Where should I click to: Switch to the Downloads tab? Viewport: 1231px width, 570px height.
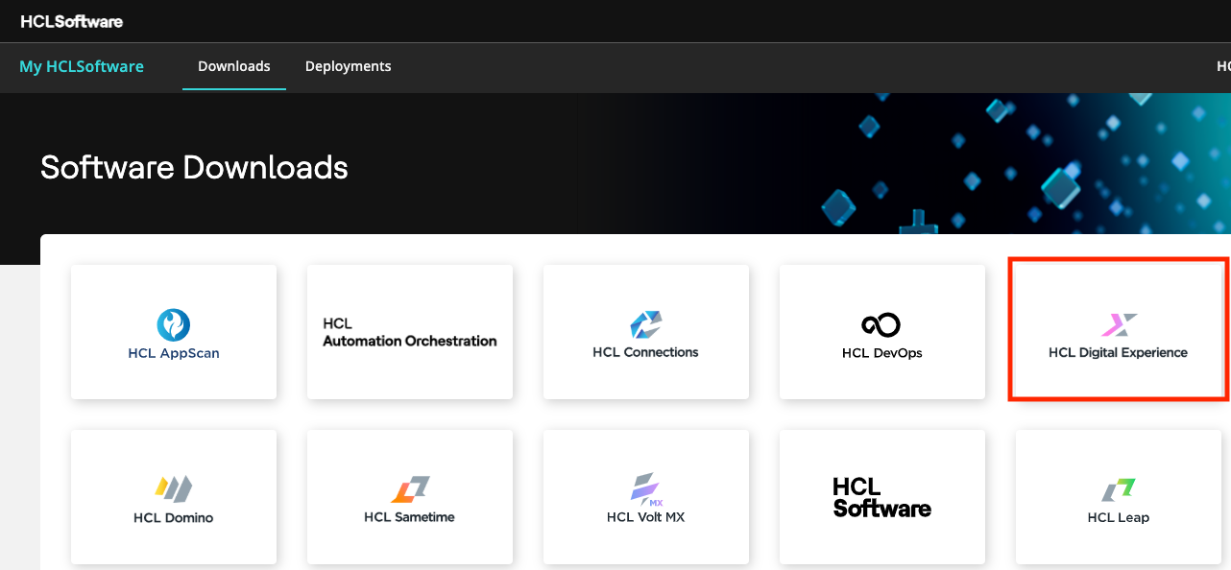point(233,66)
